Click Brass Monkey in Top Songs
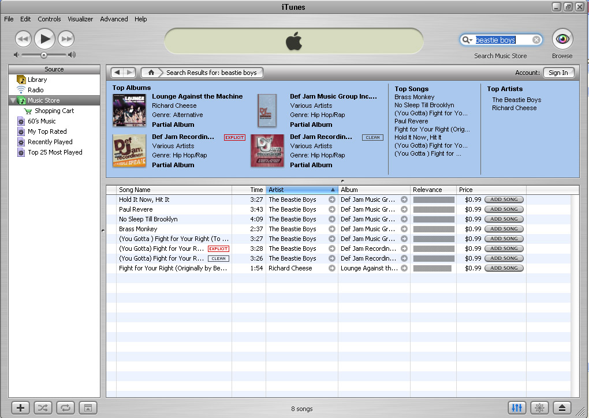This screenshot has height=418, width=589. pyautogui.click(x=415, y=97)
